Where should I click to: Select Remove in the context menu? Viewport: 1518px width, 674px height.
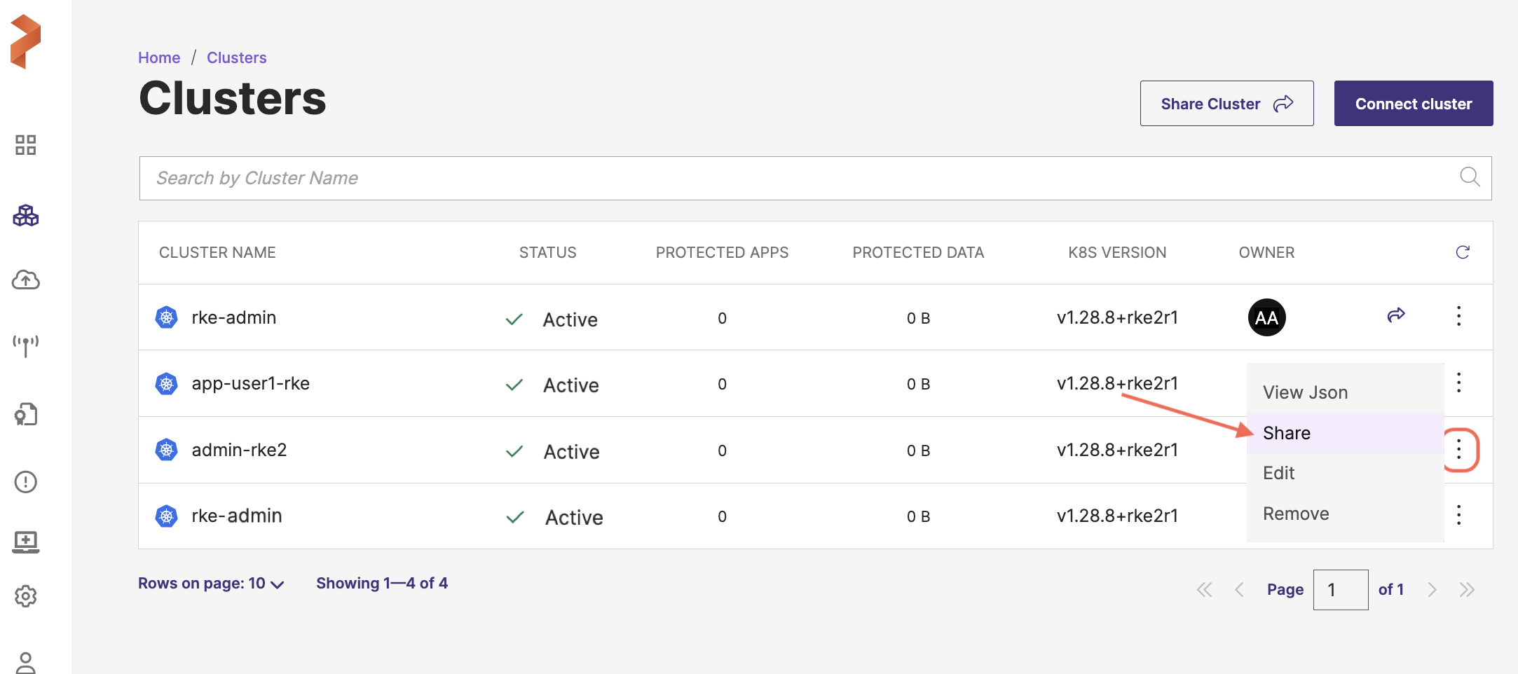click(1296, 514)
